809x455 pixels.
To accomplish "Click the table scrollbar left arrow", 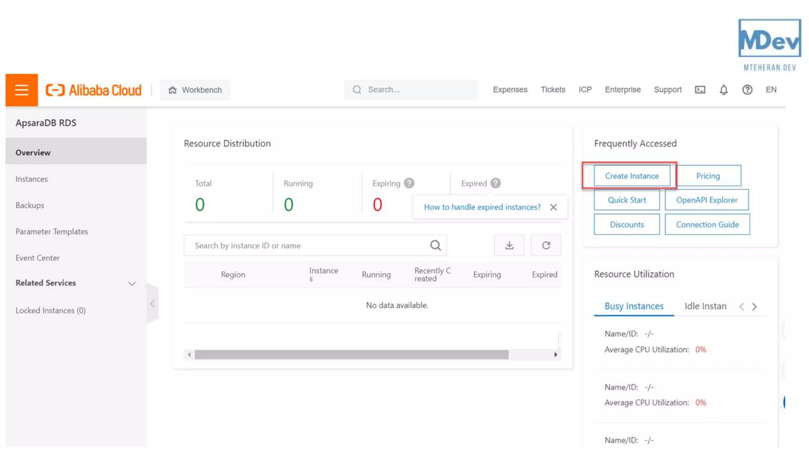I will [x=189, y=355].
